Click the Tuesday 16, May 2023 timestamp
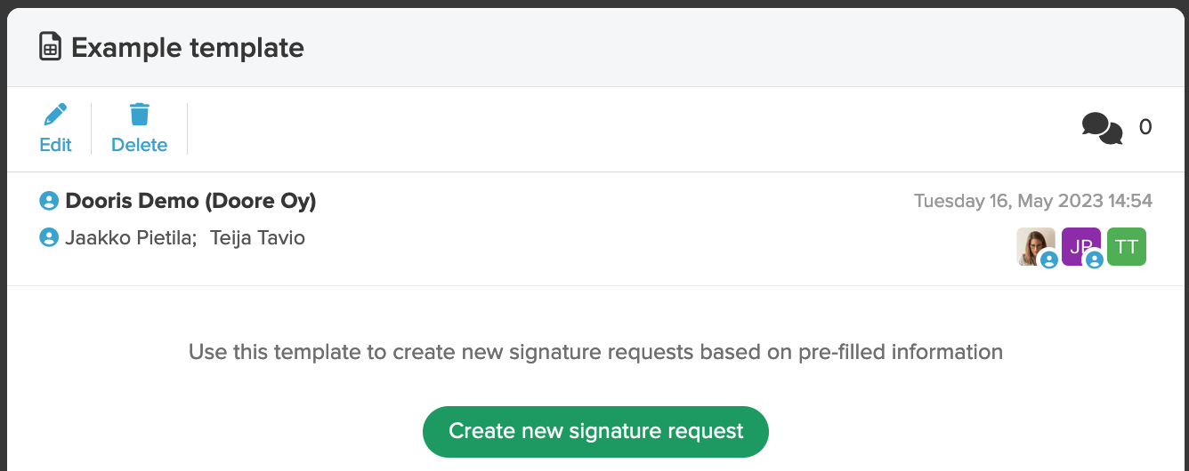 [1033, 201]
